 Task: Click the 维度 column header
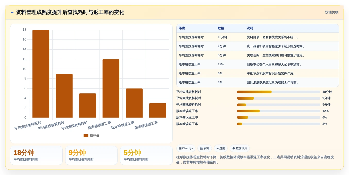click(182, 28)
